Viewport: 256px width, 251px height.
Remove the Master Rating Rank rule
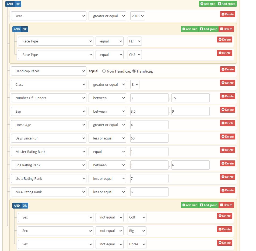coord(227,150)
